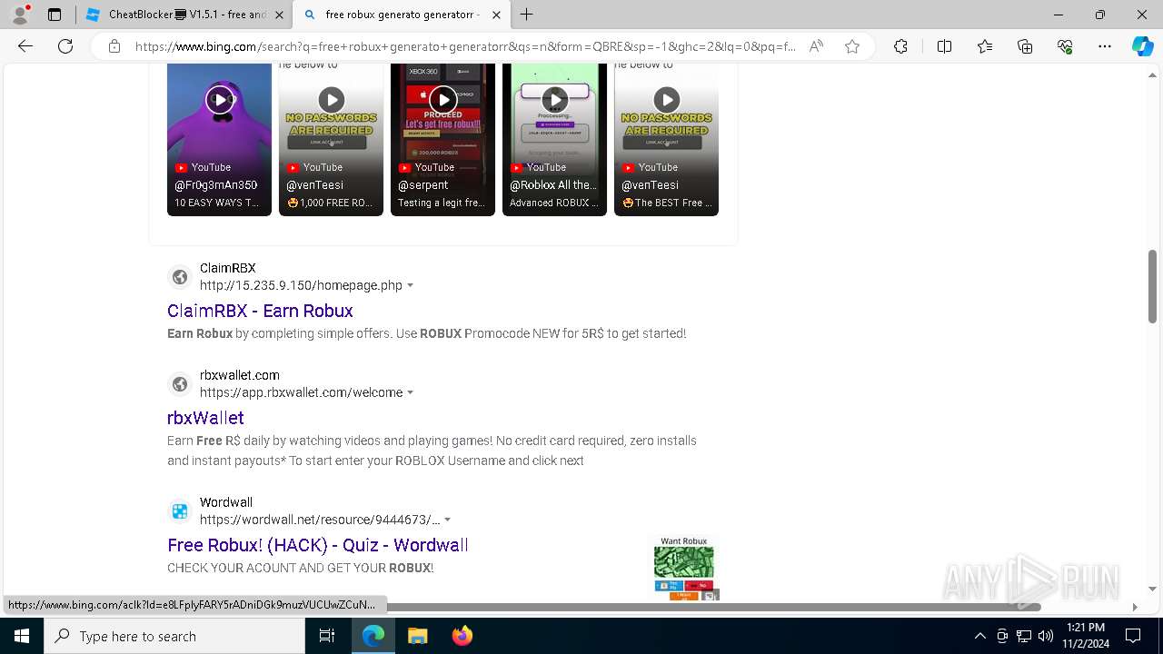Open the Extensions puzzle icon
The image size is (1163, 654).
pos(900,46)
